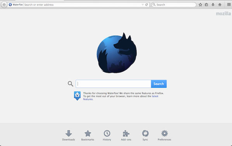The image size is (232, 146).
Task: Click the magnifying glass beside the page search box
Action: [71, 84]
